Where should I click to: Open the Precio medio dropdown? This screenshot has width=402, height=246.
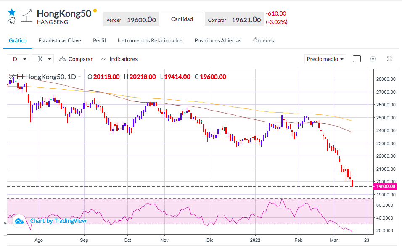(325, 59)
